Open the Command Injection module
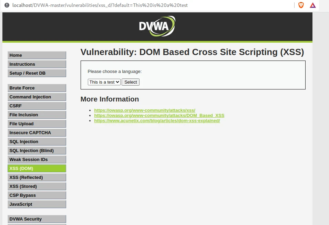329x225 pixels. point(37,97)
